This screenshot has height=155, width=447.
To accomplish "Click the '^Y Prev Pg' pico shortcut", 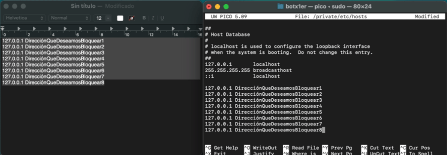I will 337,148.
